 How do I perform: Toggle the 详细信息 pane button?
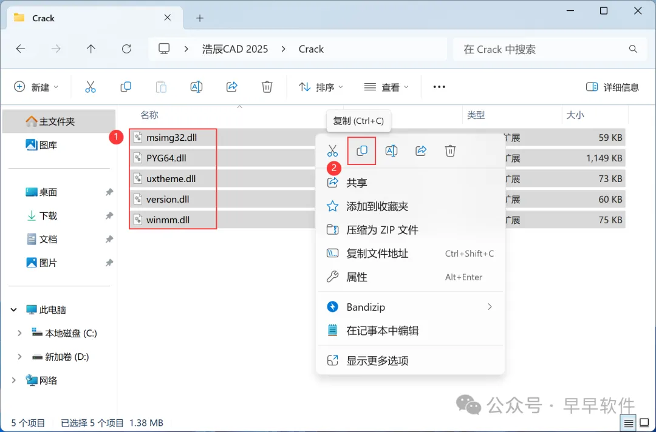(612, 87)
